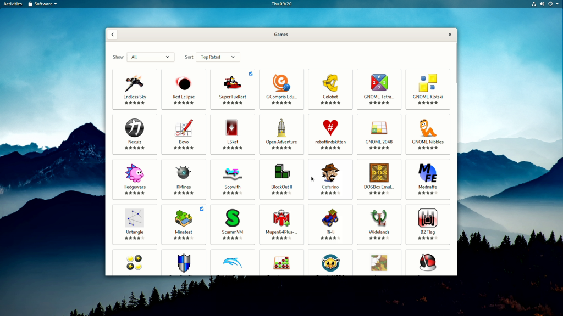The height and width of the screenshot is (316, 563).
Task: Open Widelands
Action: pos(379,224)
